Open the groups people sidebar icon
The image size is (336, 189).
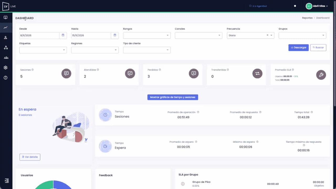tap(6, 57)
